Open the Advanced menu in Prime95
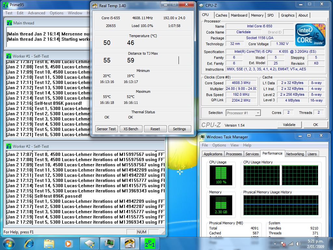The image size is (333, 250). [x=36, y=13]
